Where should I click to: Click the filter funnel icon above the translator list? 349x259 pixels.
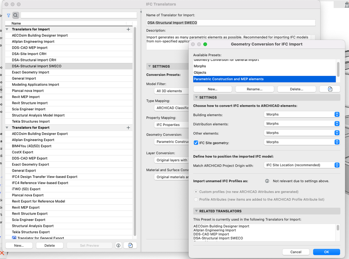point(8,15)
